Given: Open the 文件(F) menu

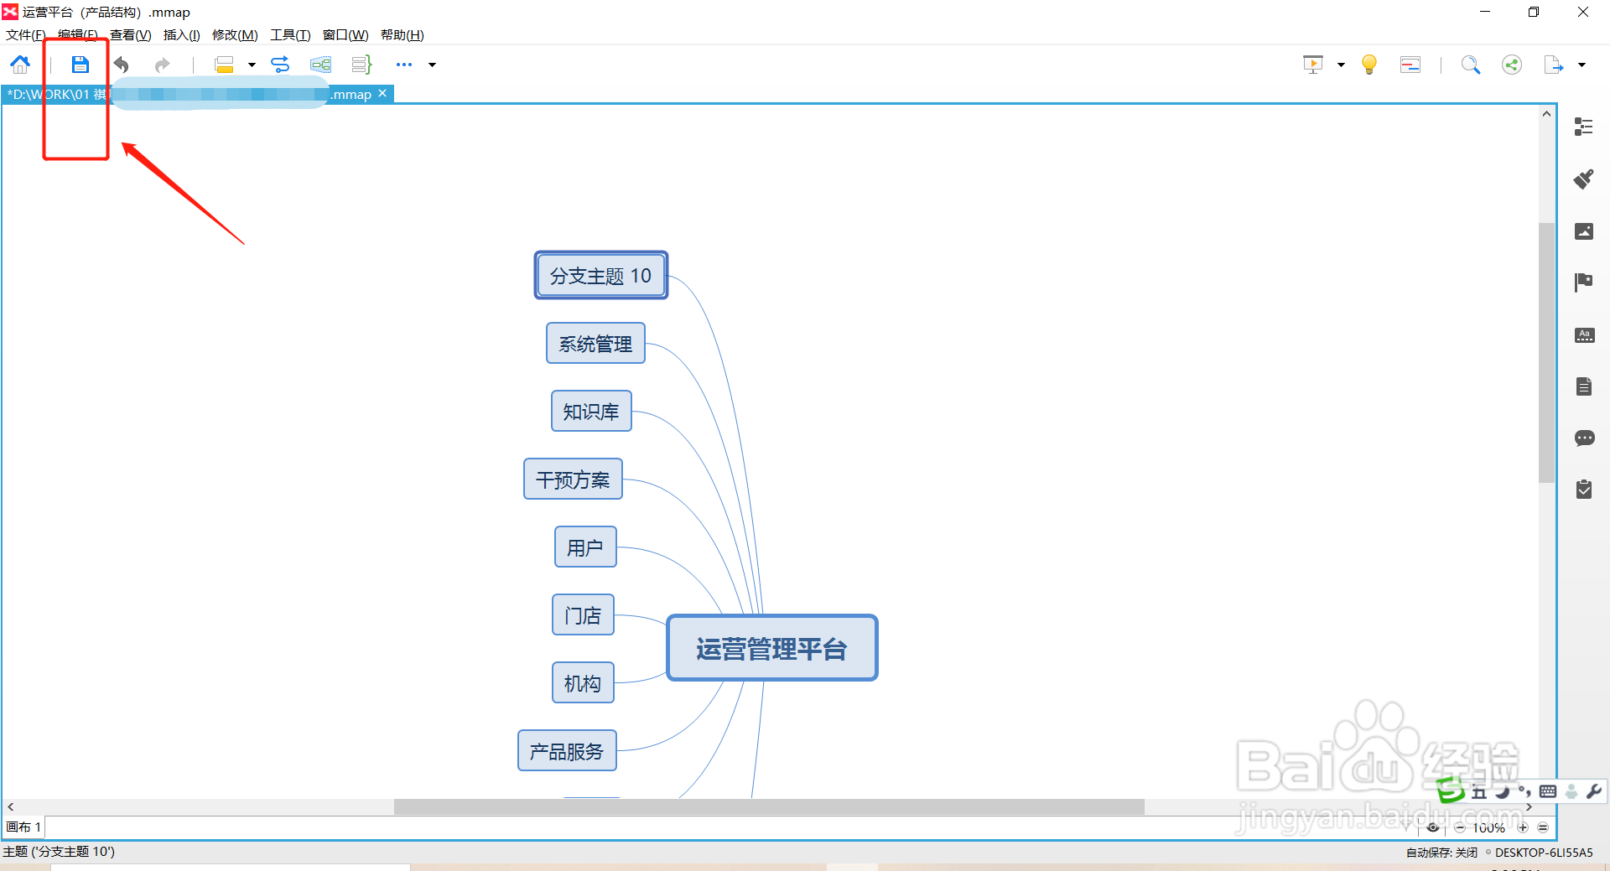Looking at the screenshot, I should pyautogui.click(x=25, y=34).
